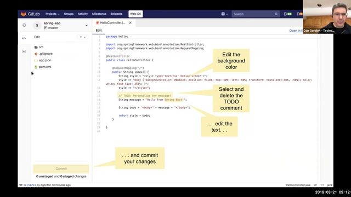This screenshot has height=197, width=351.
Task: Close the HelloController.java tab
Action: 131,23
